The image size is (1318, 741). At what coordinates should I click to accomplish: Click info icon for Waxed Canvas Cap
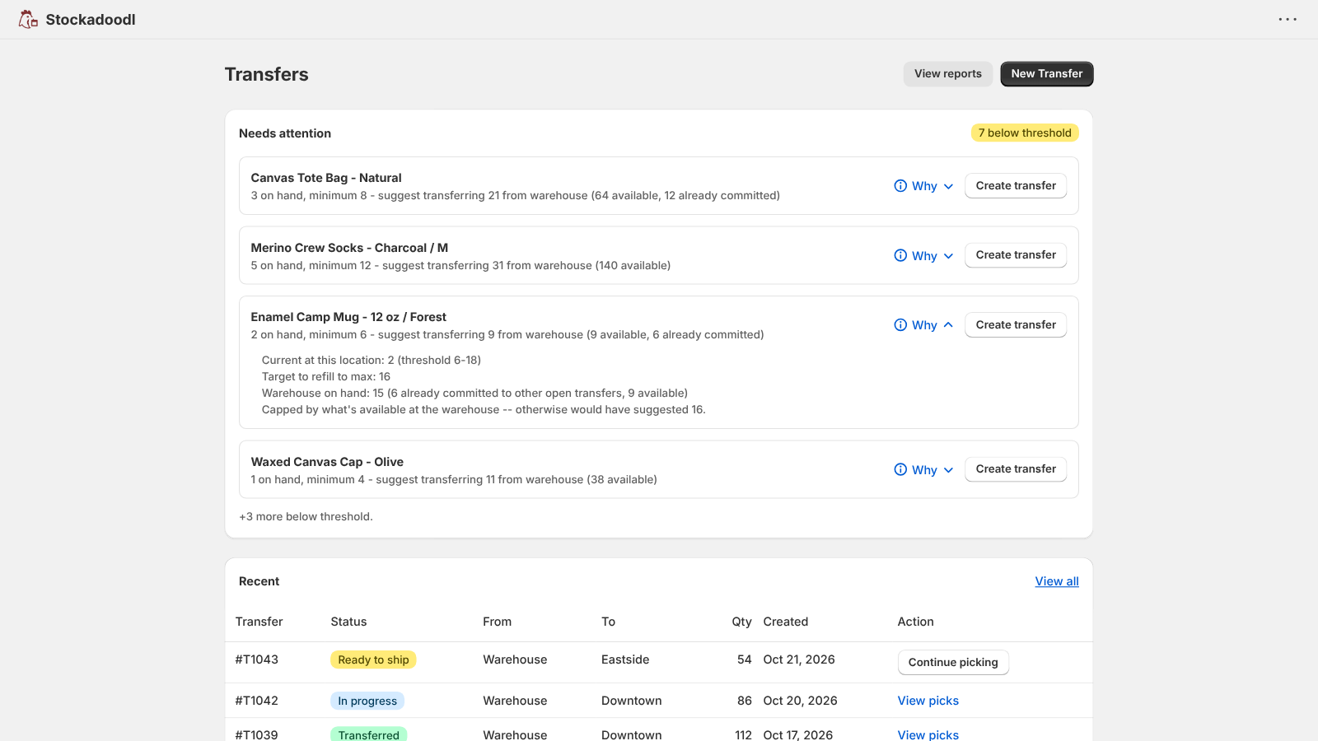[900, 469]
